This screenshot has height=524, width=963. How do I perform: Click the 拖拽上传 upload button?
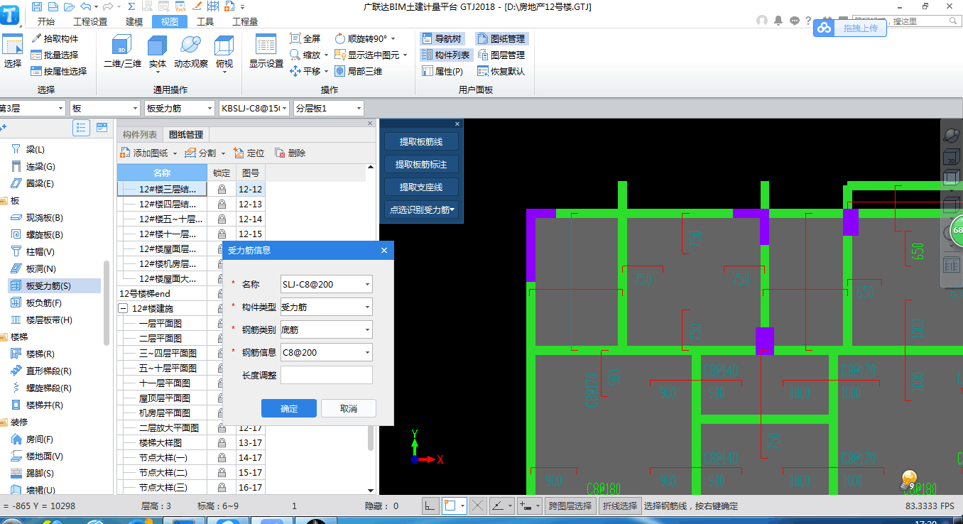(x=861, y=28)
